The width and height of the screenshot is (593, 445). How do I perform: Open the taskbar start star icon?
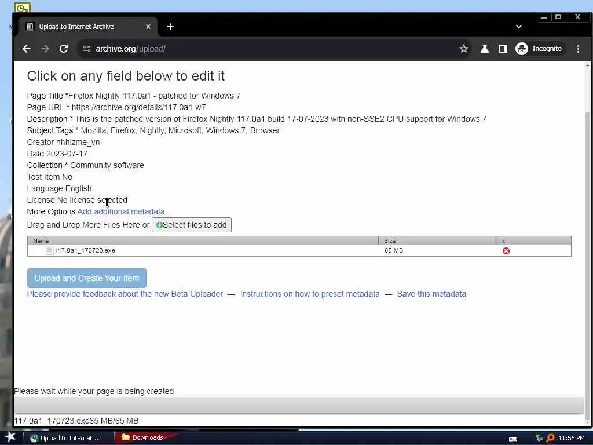pyautogui.click(x=10, y=437)
